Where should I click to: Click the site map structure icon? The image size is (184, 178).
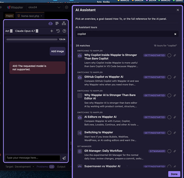pos(64,23)
